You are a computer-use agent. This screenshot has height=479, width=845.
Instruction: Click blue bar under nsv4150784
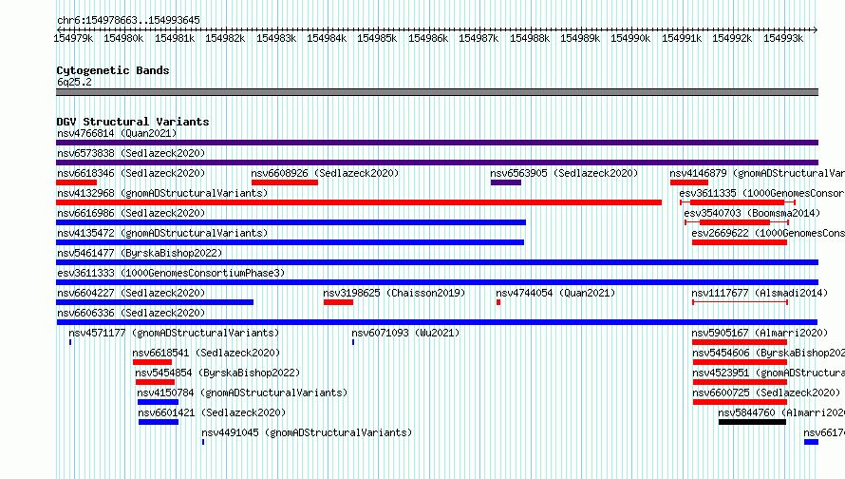(158, 402)
